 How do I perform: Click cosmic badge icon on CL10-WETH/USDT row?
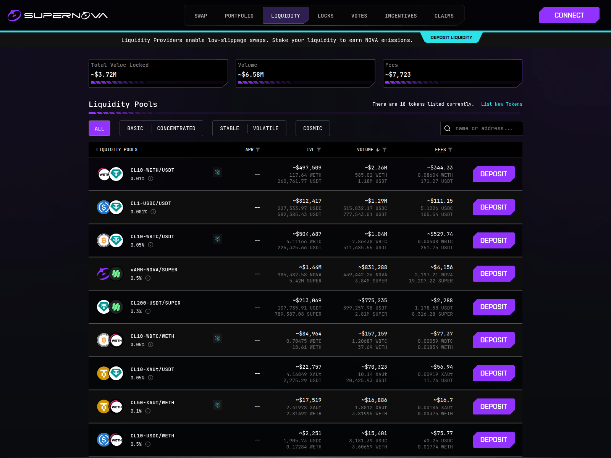pos(217,173)
